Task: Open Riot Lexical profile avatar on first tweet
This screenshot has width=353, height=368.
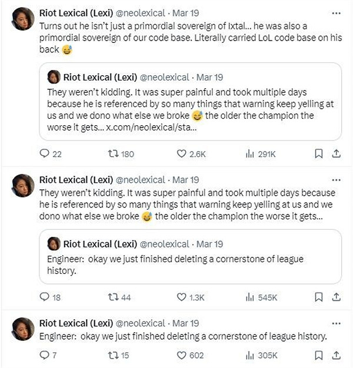Action: pyautogui.click(x=22, y=19)
